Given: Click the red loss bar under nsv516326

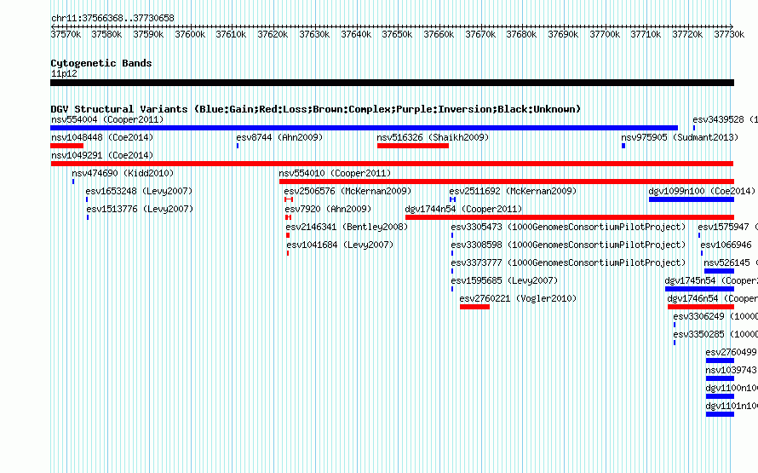Looking at the screenshot, I should [x=413, y=146].
